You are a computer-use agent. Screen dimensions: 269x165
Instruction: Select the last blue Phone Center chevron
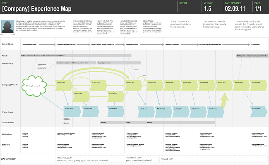258,112
